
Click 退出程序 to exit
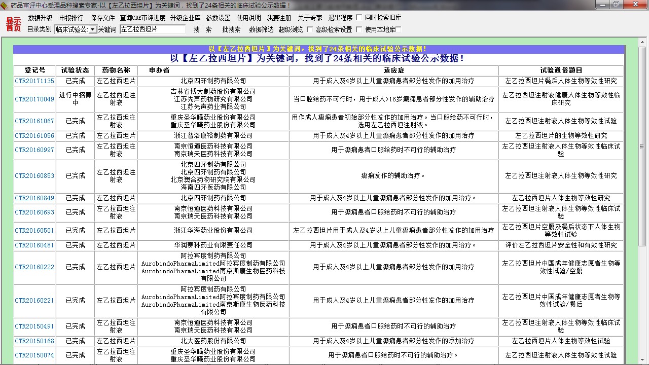pos(340,18)
